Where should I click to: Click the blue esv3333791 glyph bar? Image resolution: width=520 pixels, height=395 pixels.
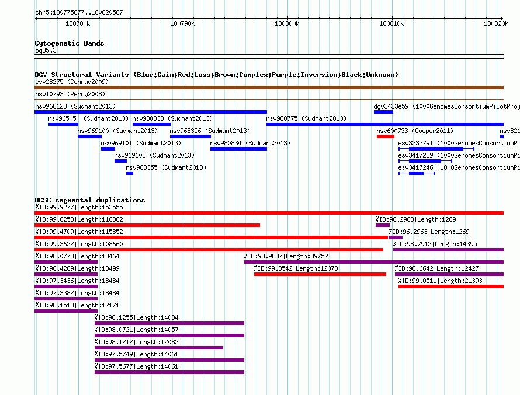[436, 149]
